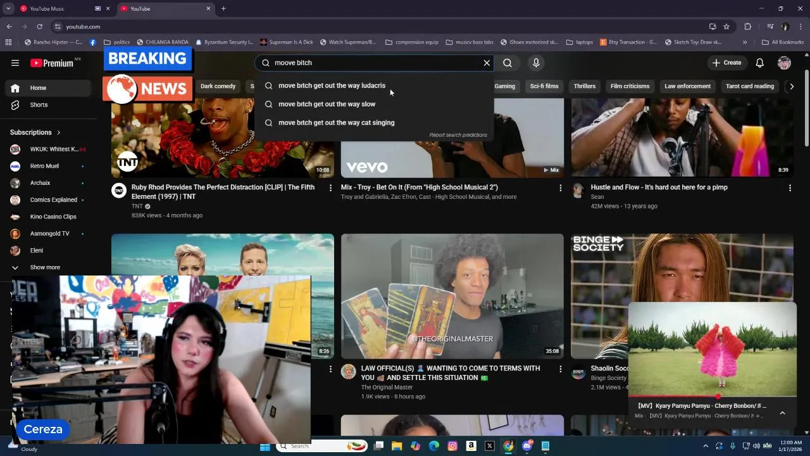Select the Thrillers chip
The height and width of the screenshot is (456, 810).
click(584, 86)
